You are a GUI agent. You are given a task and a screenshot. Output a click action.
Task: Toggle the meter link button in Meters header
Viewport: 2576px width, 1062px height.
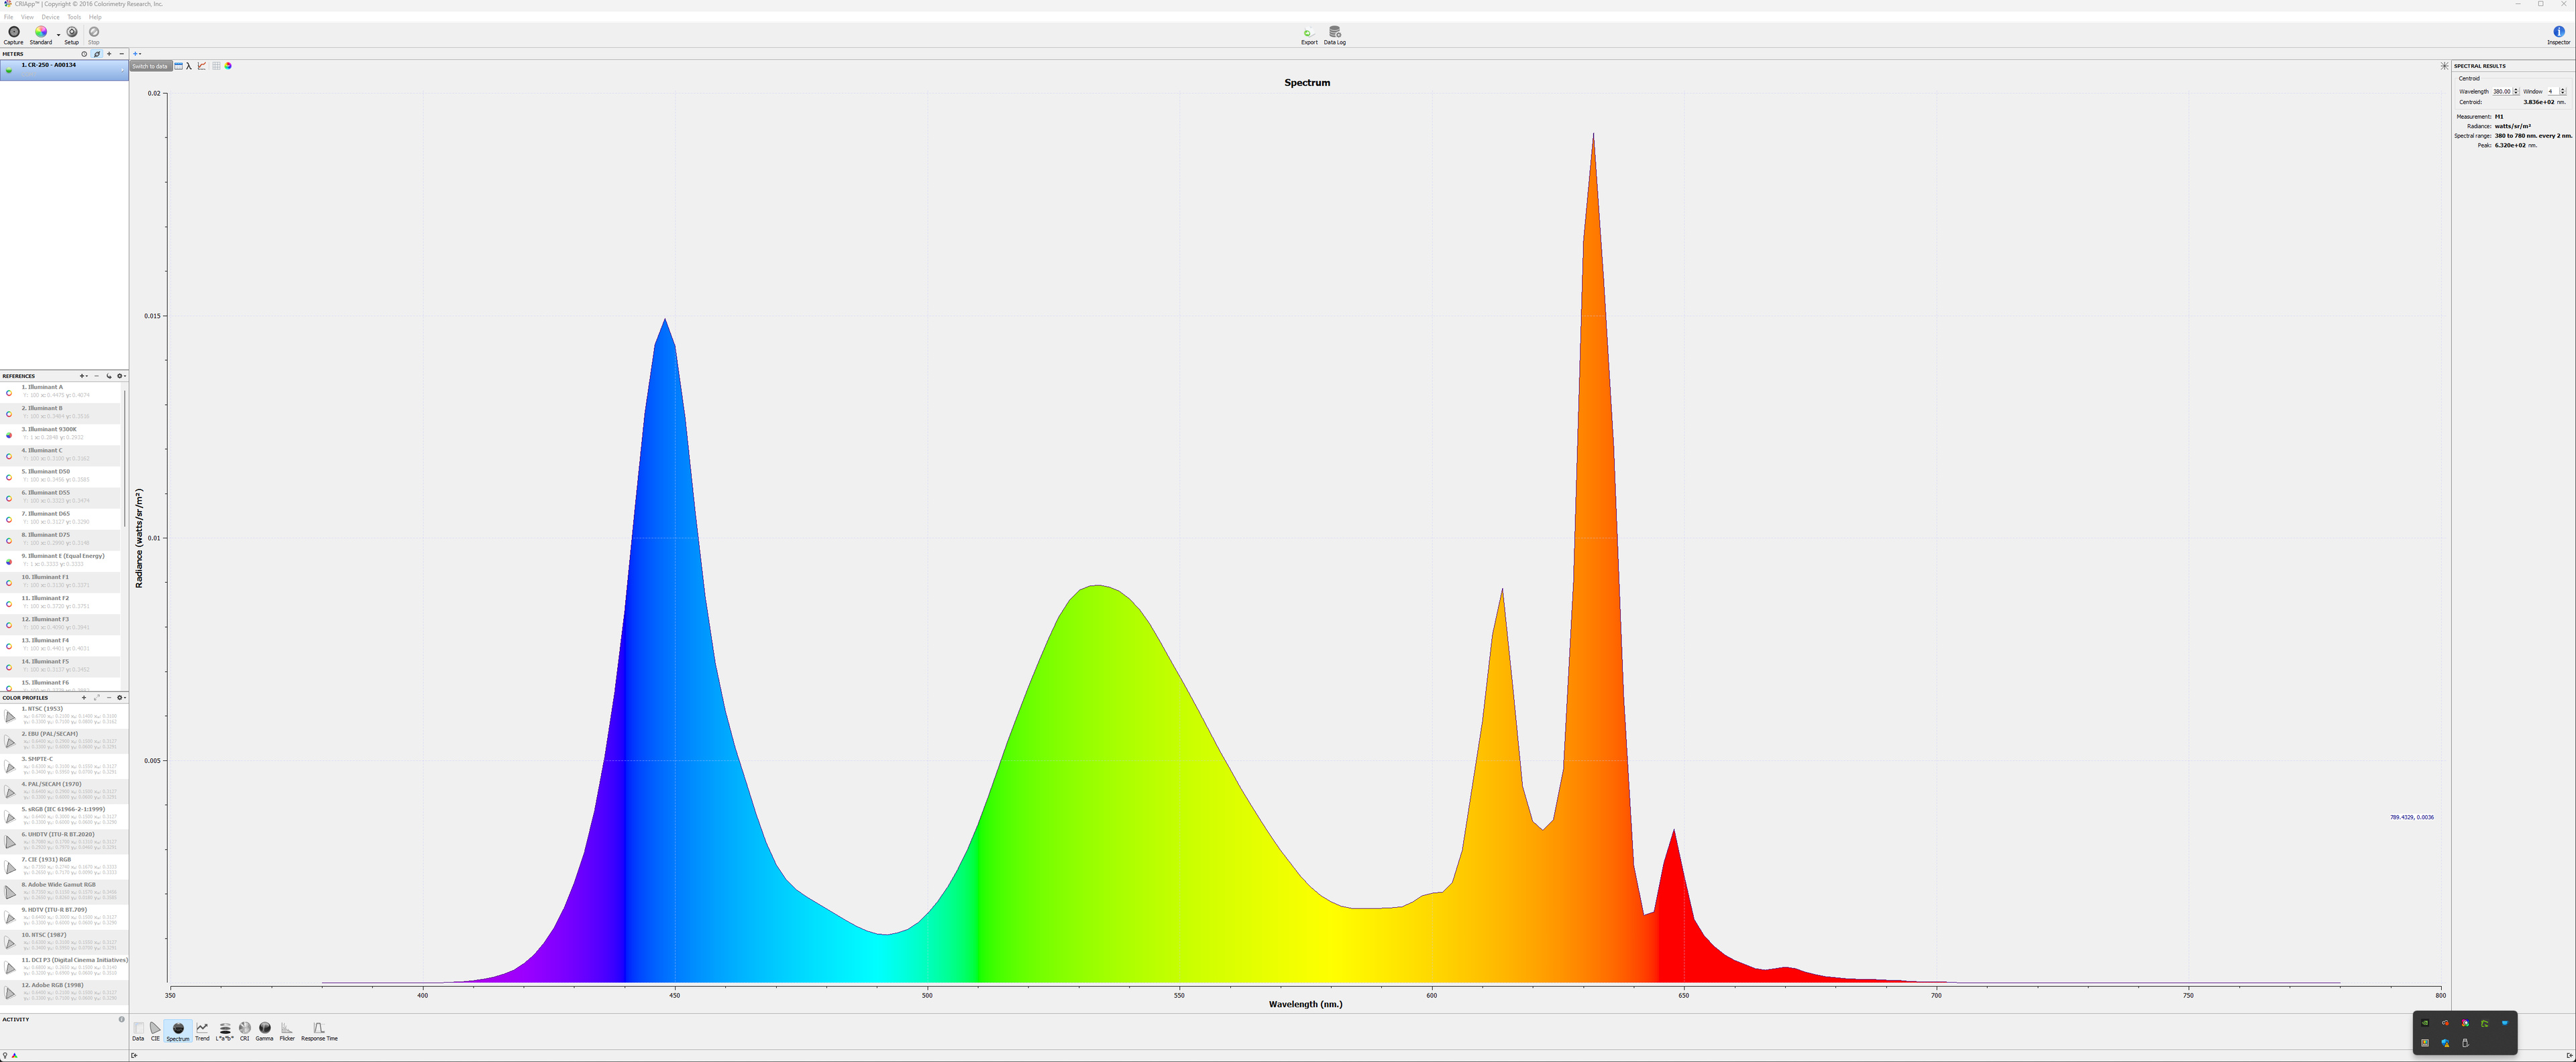click(x=97, y=54)
